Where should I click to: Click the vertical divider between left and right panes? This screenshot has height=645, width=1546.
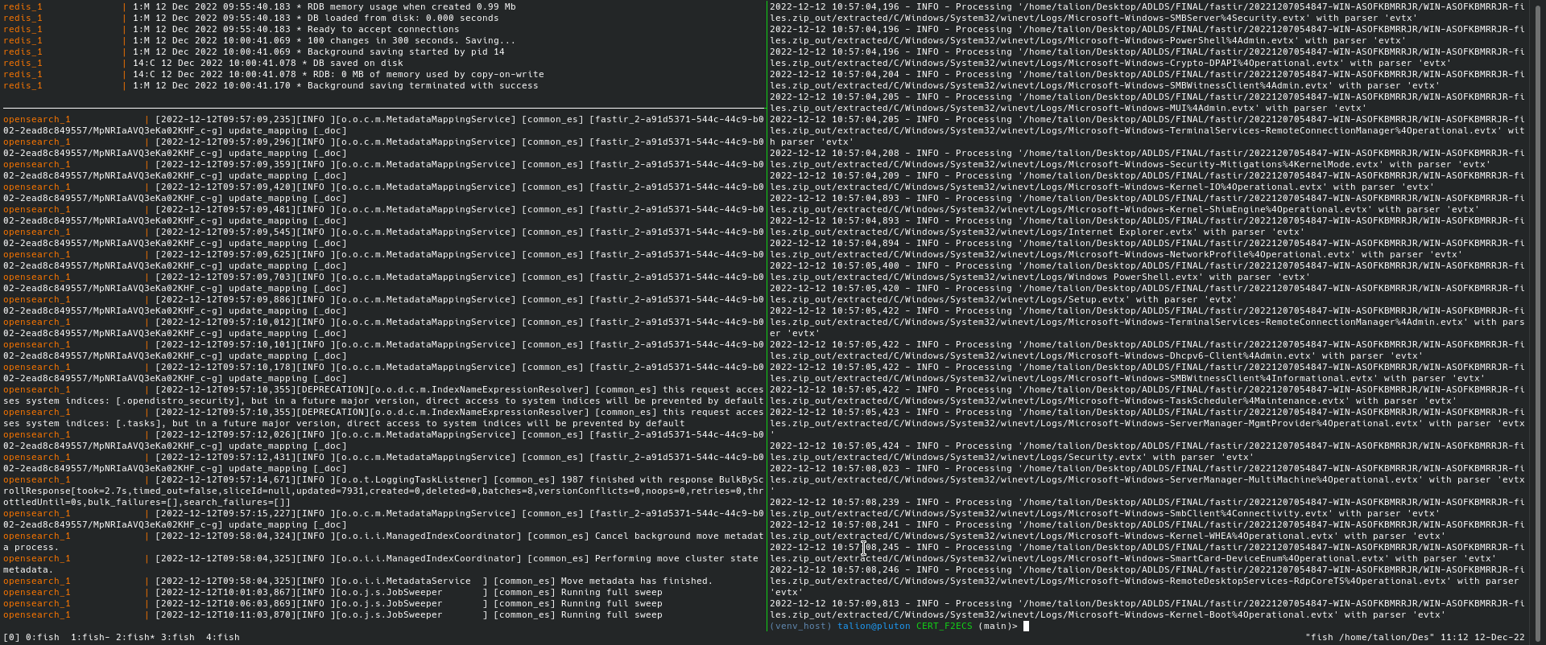767,322
